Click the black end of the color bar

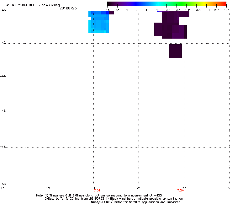[x=109, y=4]
